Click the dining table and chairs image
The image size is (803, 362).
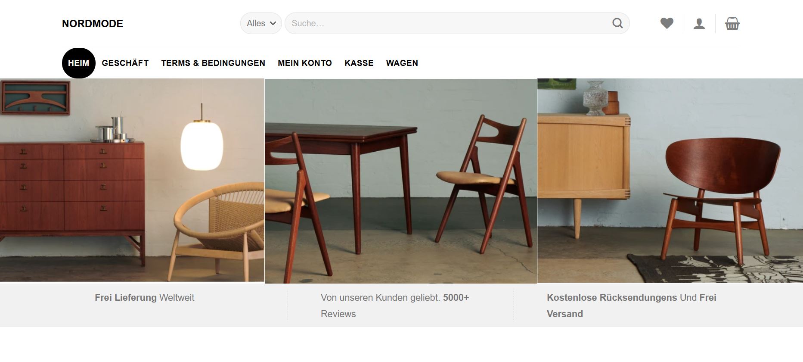point(400,181)
